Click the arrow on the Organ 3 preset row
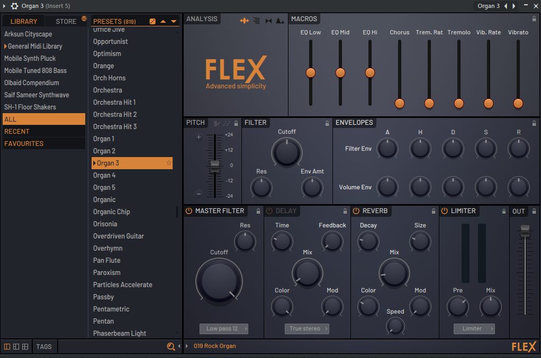 95,163
